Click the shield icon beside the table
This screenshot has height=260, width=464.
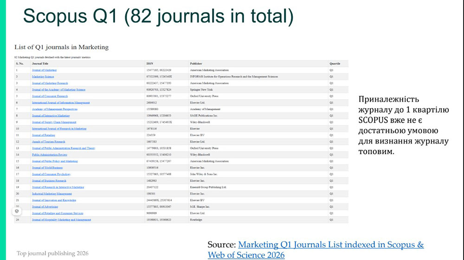point(17,211)
